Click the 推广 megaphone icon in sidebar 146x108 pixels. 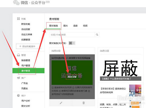tap(18, 78)
